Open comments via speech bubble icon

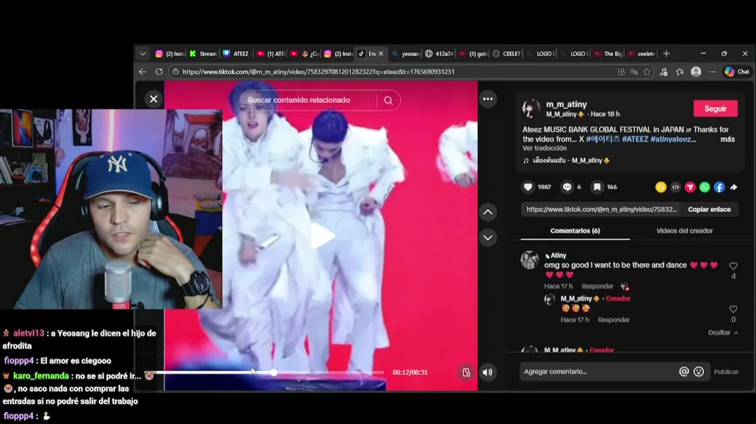tap(567, 187)
